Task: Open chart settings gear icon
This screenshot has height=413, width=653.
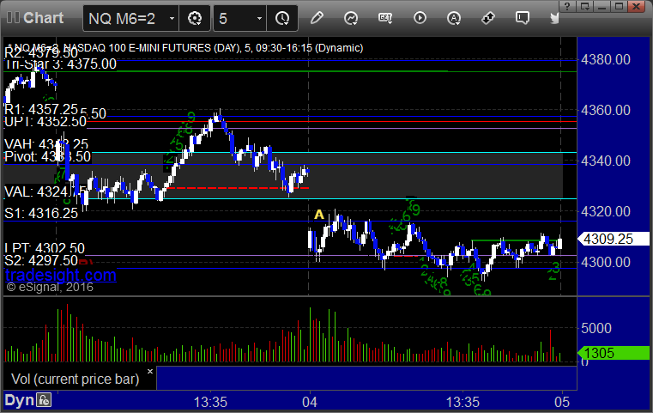Action: click(195, 18)
